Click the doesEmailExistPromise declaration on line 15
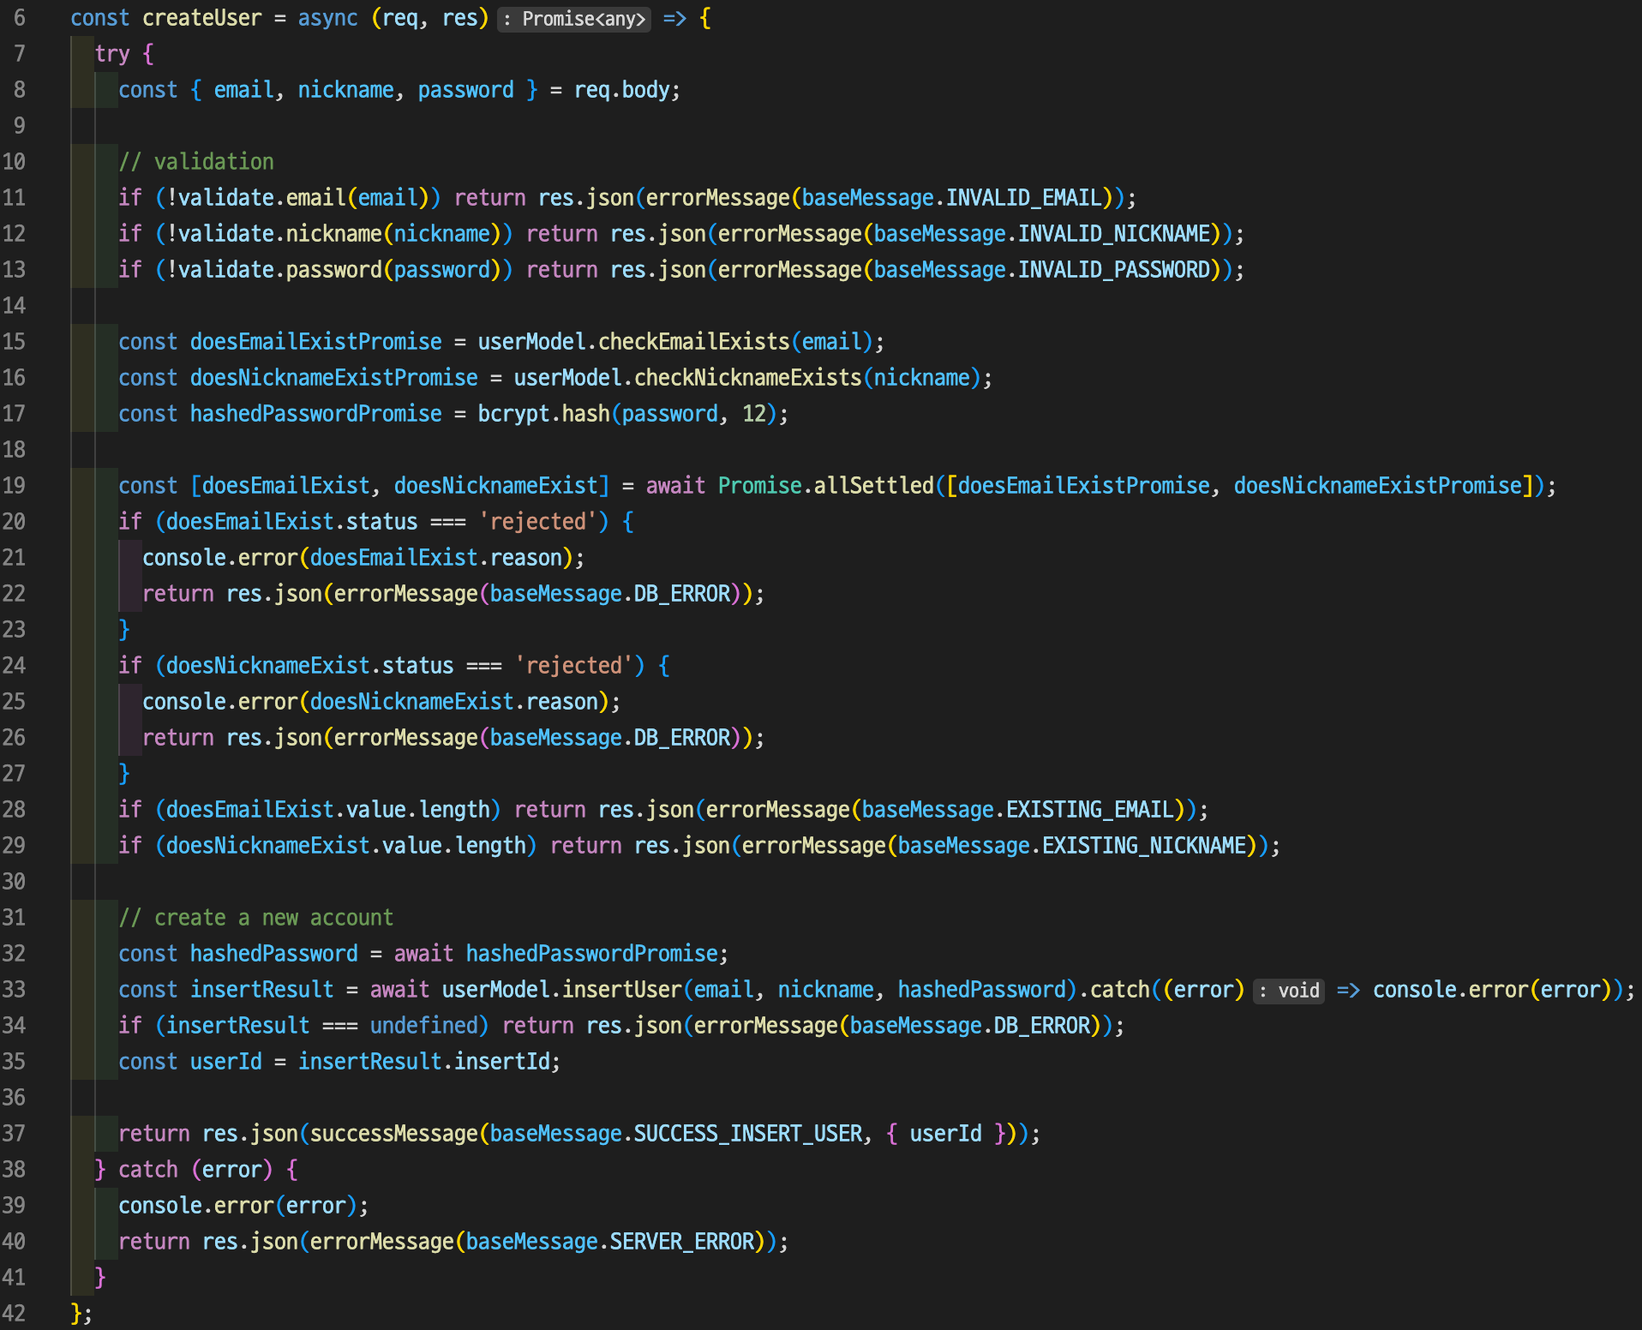Viewport: 1642px width, 1330px height. tap(315, 342)
